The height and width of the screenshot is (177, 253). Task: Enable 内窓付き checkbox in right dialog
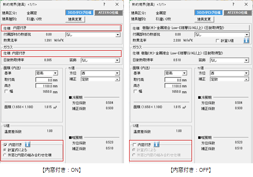134,145
